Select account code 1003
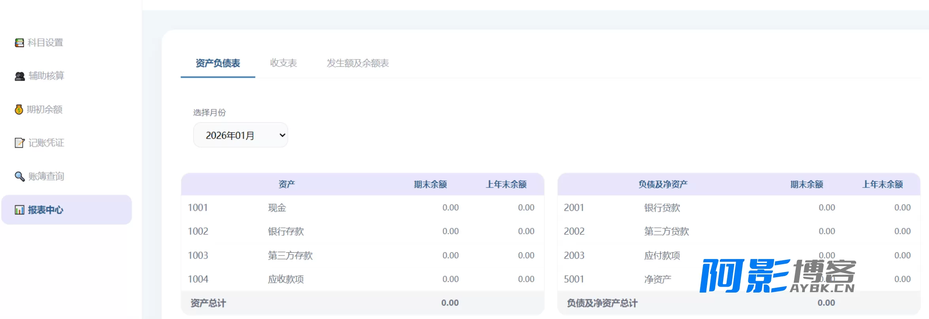The height and width of the screenshot is (319, 929). [198, 255]
